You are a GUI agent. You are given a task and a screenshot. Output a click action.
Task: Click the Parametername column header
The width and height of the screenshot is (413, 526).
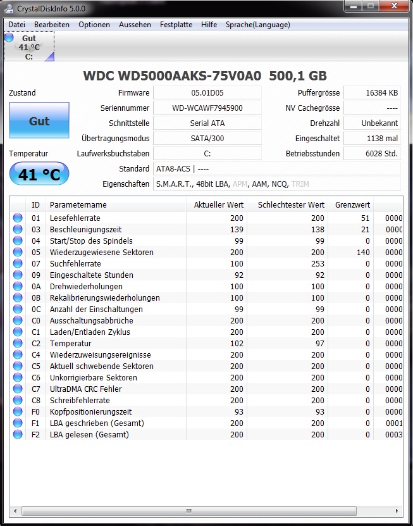(x=116, y=204)
